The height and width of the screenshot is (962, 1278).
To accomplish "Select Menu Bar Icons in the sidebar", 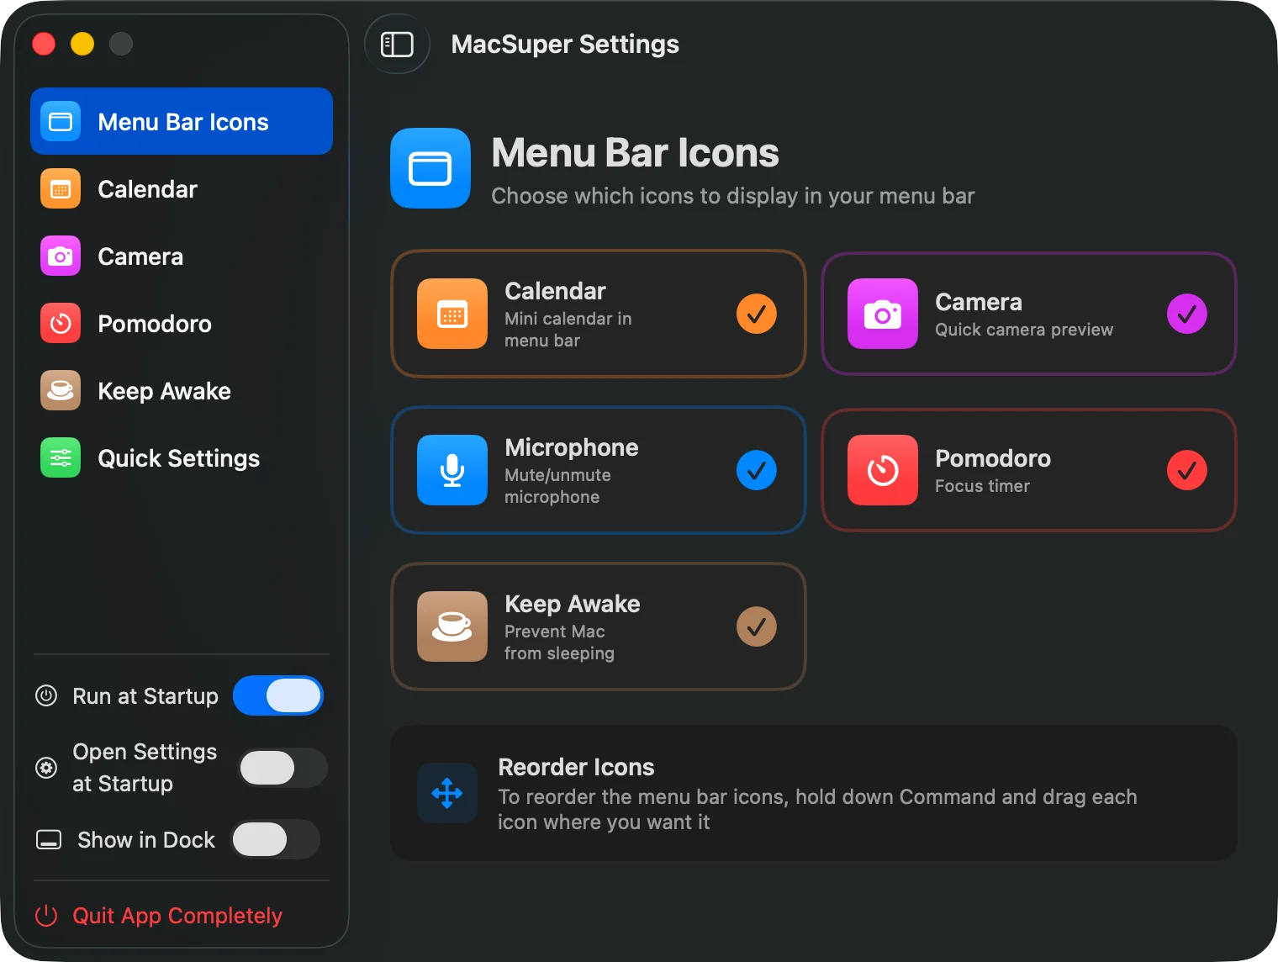I will point(182,121).
